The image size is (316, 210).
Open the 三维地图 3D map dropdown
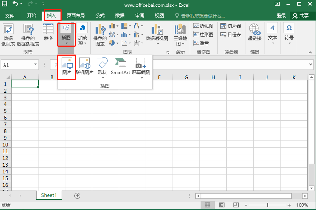coord(180,35)
